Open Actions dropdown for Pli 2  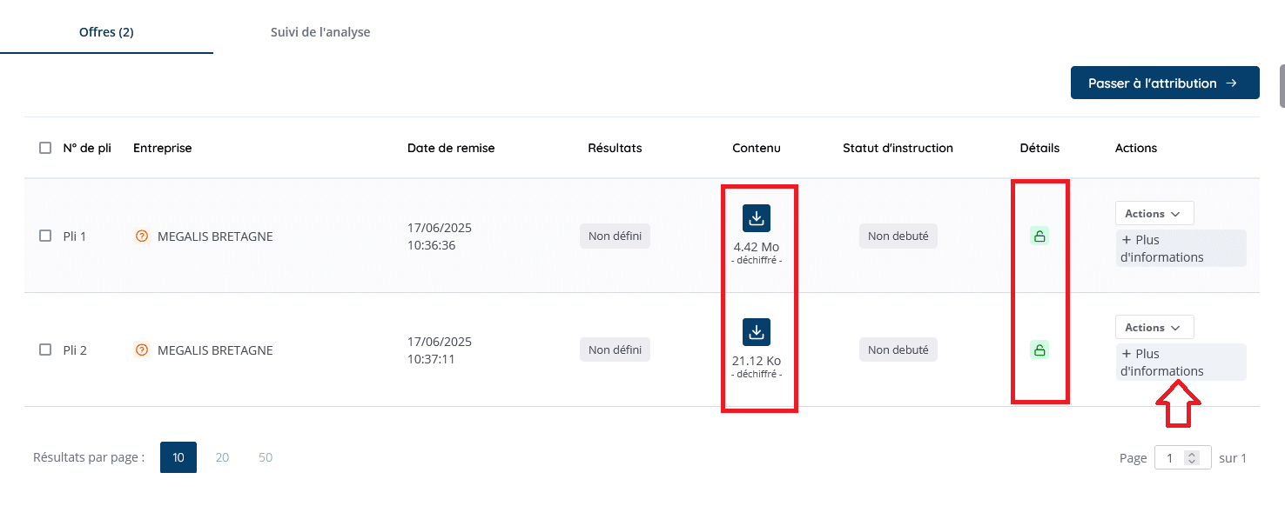(1154, 327)
